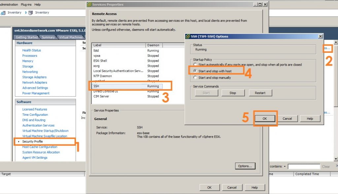Select the vpxa service row
The image size is (338, 194).
(x=127, y=56)
